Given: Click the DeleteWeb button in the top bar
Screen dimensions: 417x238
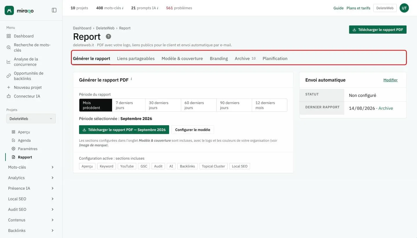Looking at the screenshot, I should click(x=385, y=8).
